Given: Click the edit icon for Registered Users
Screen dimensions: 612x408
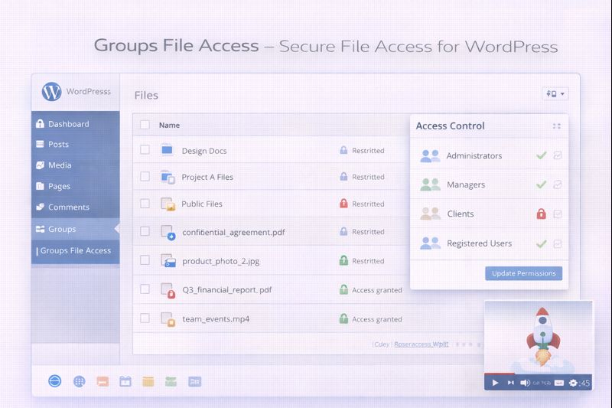Looking at the screenshot, I should click(x=558, y=244).
